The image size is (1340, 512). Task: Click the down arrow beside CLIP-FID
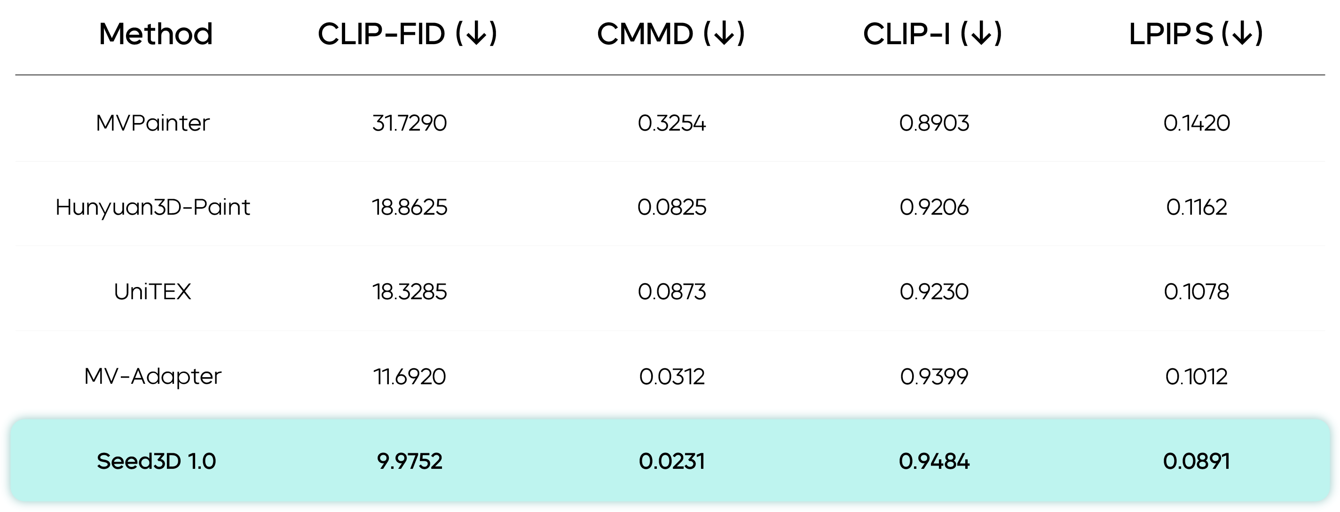click(x=476, y=34)
